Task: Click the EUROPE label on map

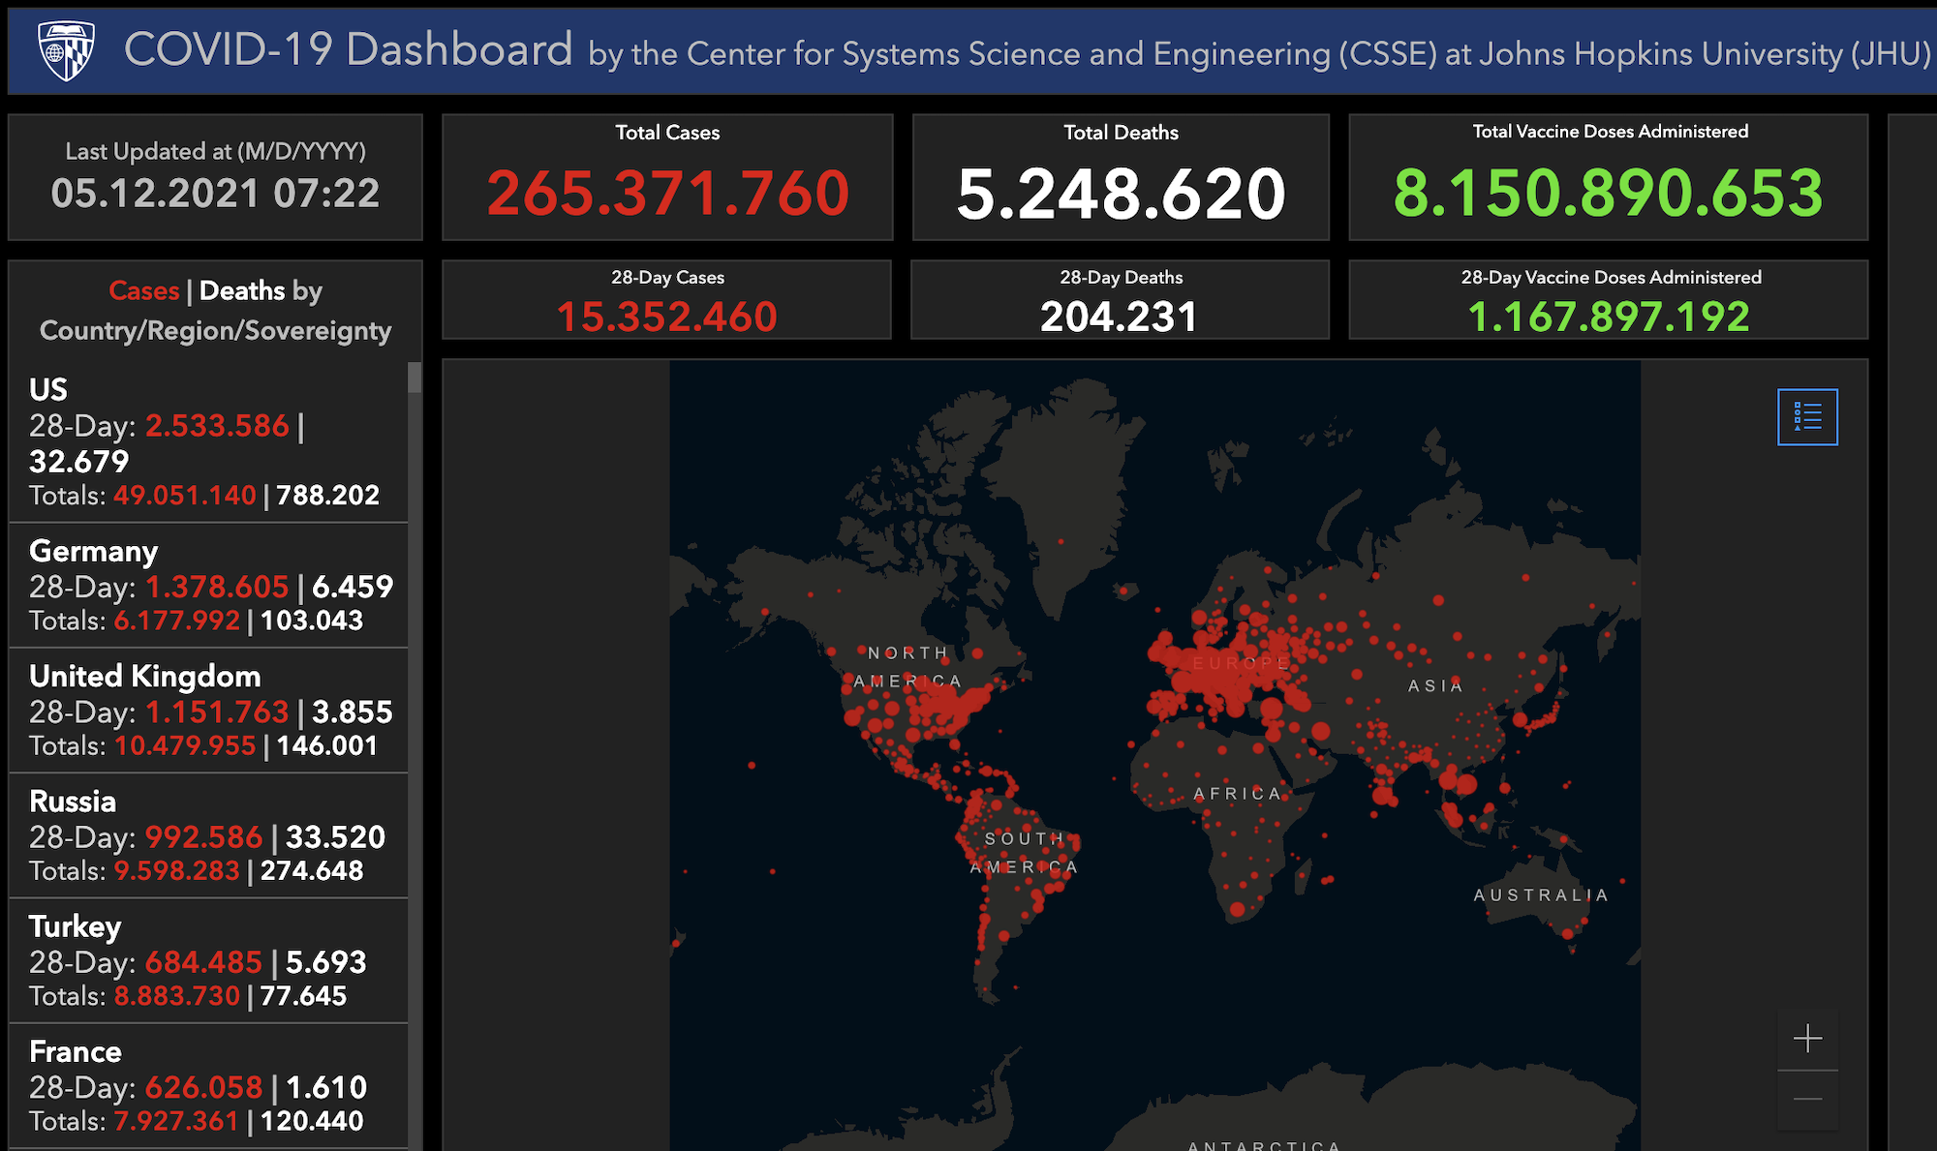Action: point(1241,663)
